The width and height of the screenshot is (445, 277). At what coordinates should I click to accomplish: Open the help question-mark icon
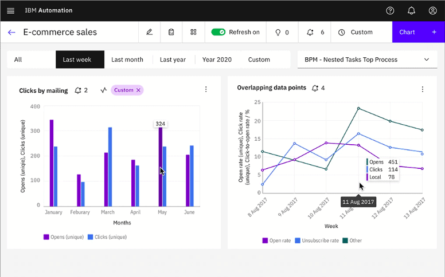tap(390, 10)
